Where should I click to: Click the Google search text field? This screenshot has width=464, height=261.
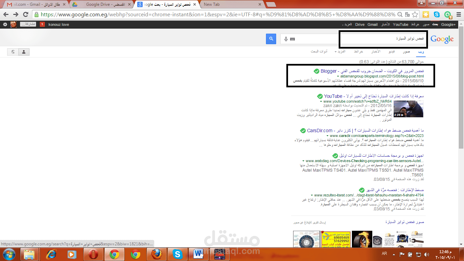(353, 39)
